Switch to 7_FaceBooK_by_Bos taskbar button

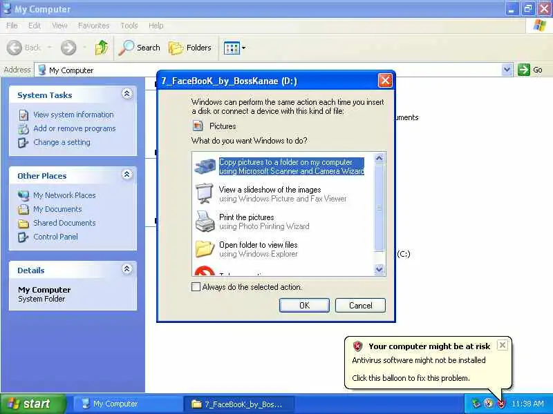click(238, 404)
